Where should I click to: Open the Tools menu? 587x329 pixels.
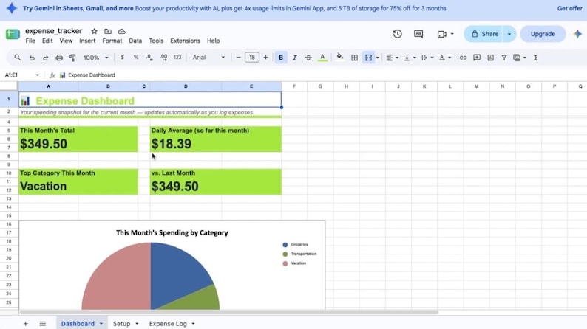[x=156, y=41]
